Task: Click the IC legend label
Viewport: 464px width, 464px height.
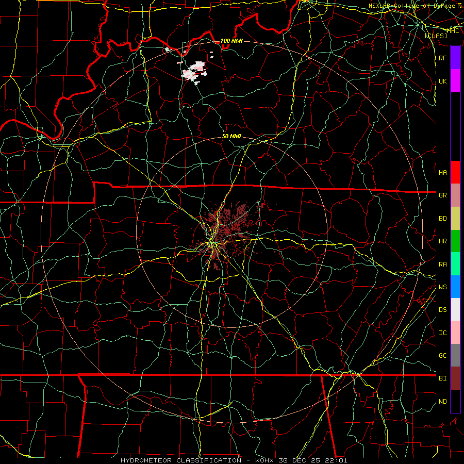Action: pos(443,333)
